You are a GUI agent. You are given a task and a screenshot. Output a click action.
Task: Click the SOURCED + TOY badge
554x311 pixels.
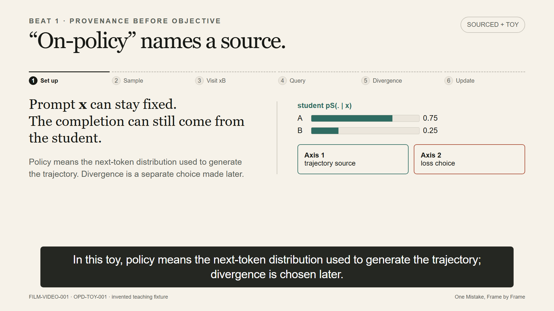pyautogui.click(x=493, y=25)
